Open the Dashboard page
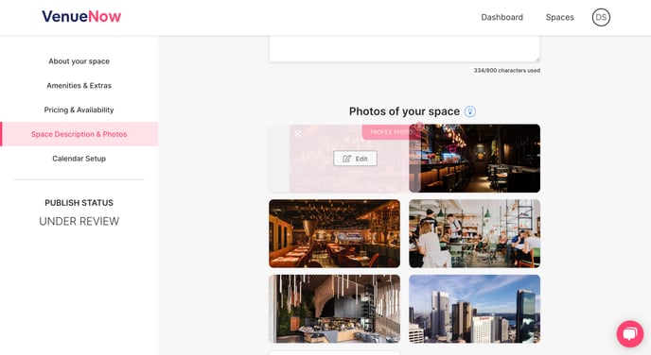The height and width of the screenshot is (355, 651). click(501, 17)
